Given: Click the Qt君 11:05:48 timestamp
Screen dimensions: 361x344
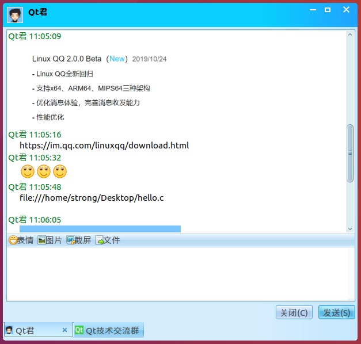Looking at the screenshot, I should click(35, 187).
